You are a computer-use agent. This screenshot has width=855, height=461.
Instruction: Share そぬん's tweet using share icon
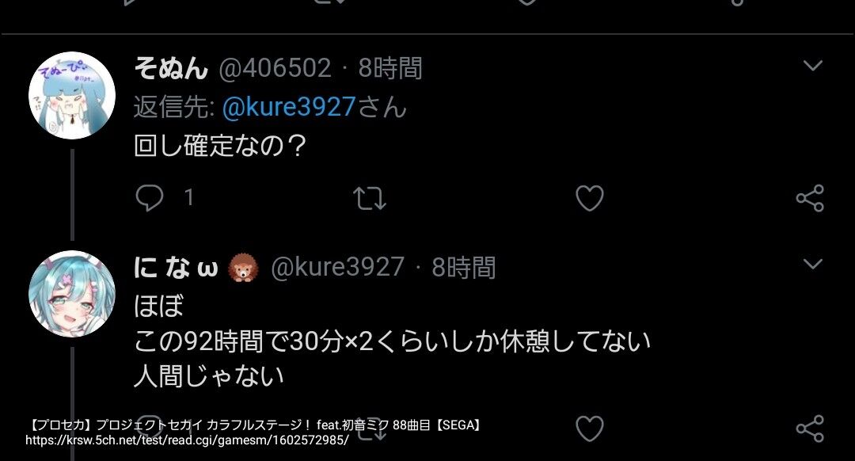point(811,198)
